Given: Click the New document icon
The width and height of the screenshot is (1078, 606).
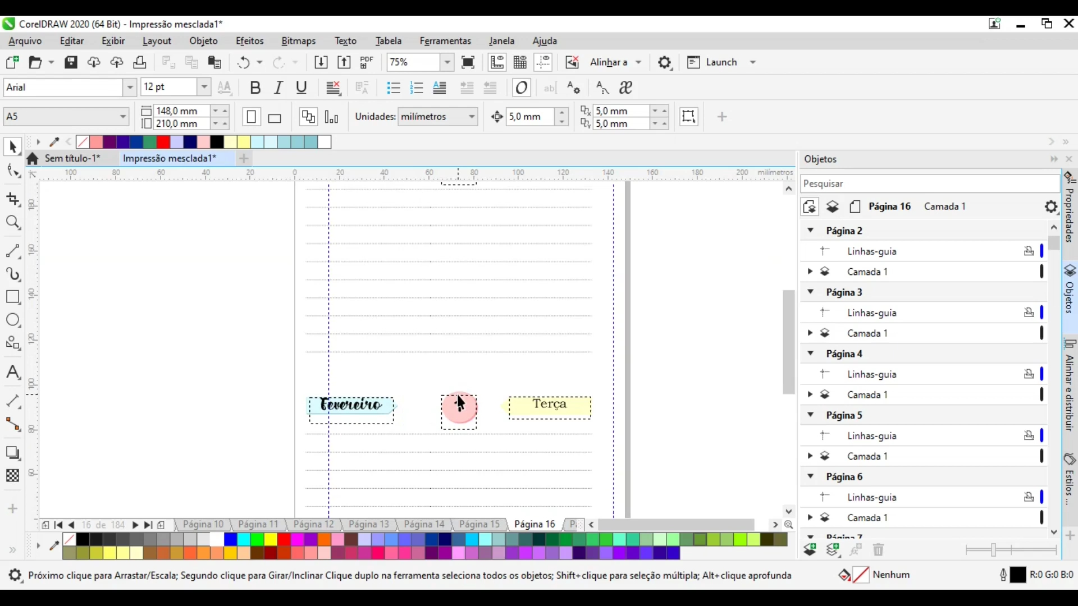Looking at the screenshot, I should click(12, 62).
